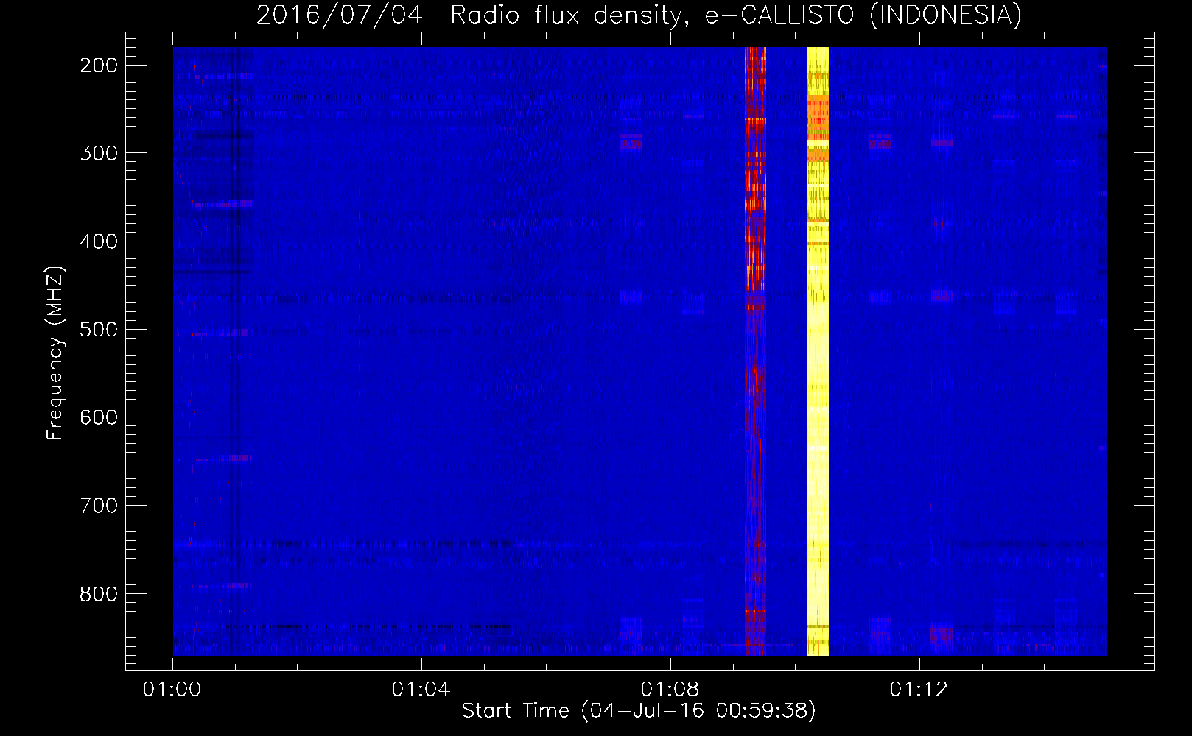The height and width of the screenshot is (736, 1192).
Task: Click the 'Start Time (04-Jul-16 00:59:38)' label
Action: click(x=639, y=711)
